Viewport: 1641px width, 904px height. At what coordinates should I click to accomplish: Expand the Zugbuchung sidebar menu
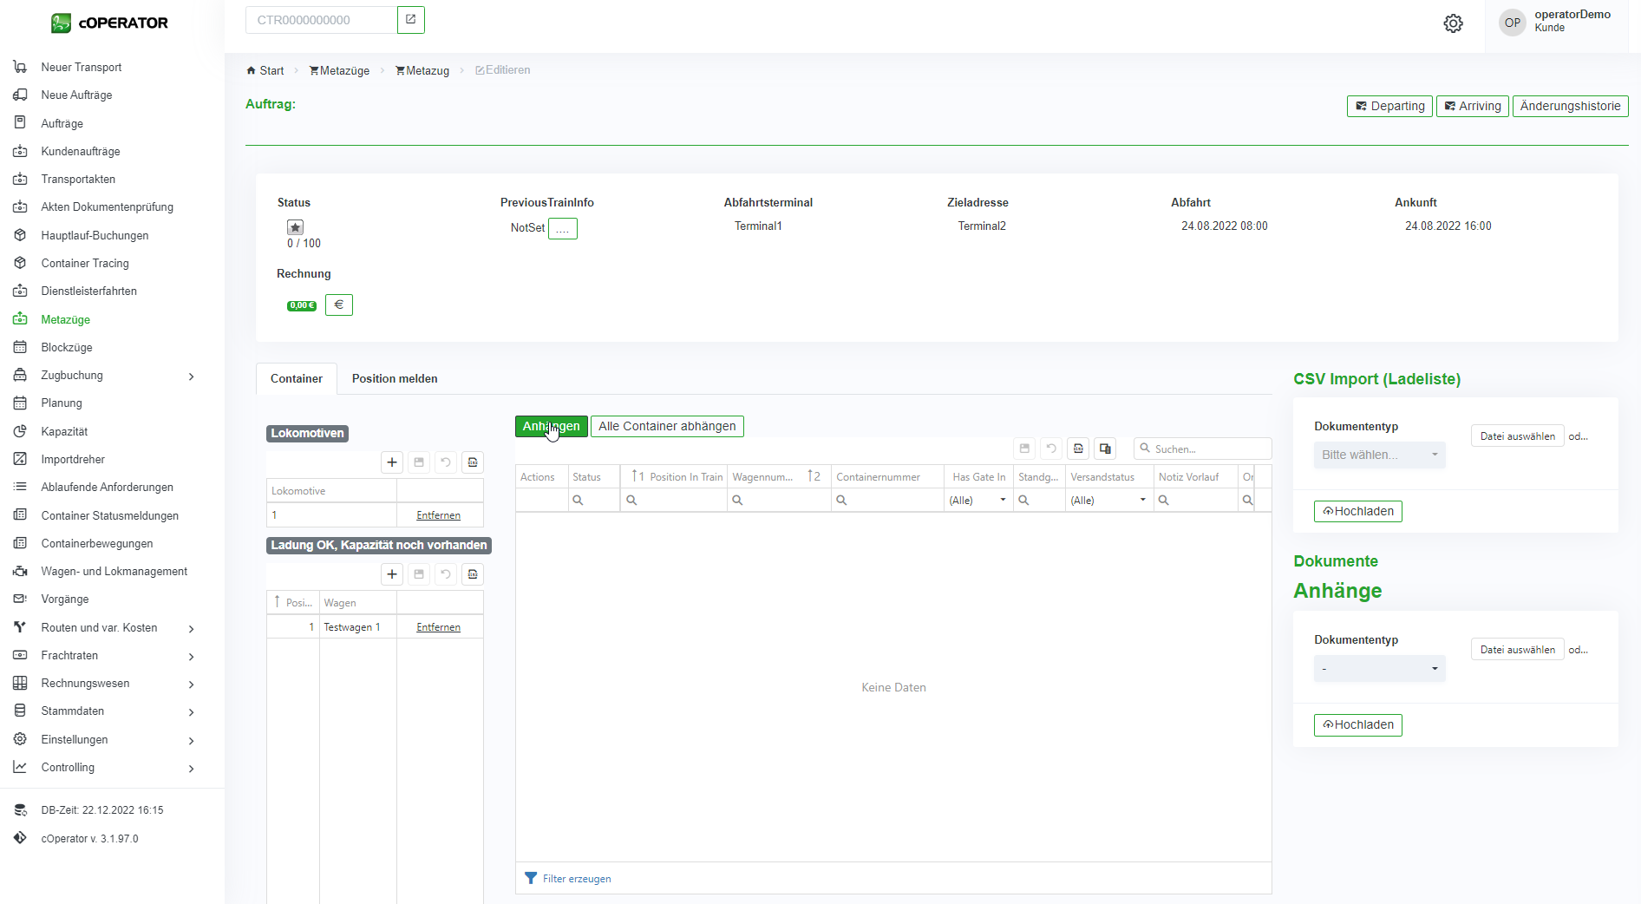(x=191, y=376)
